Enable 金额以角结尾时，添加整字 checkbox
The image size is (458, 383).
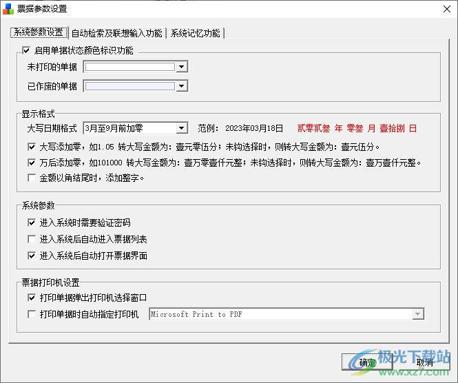[32, 178]
